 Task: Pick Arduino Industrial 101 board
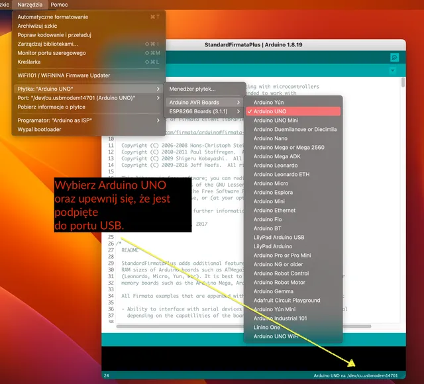[x=293, y=318]
